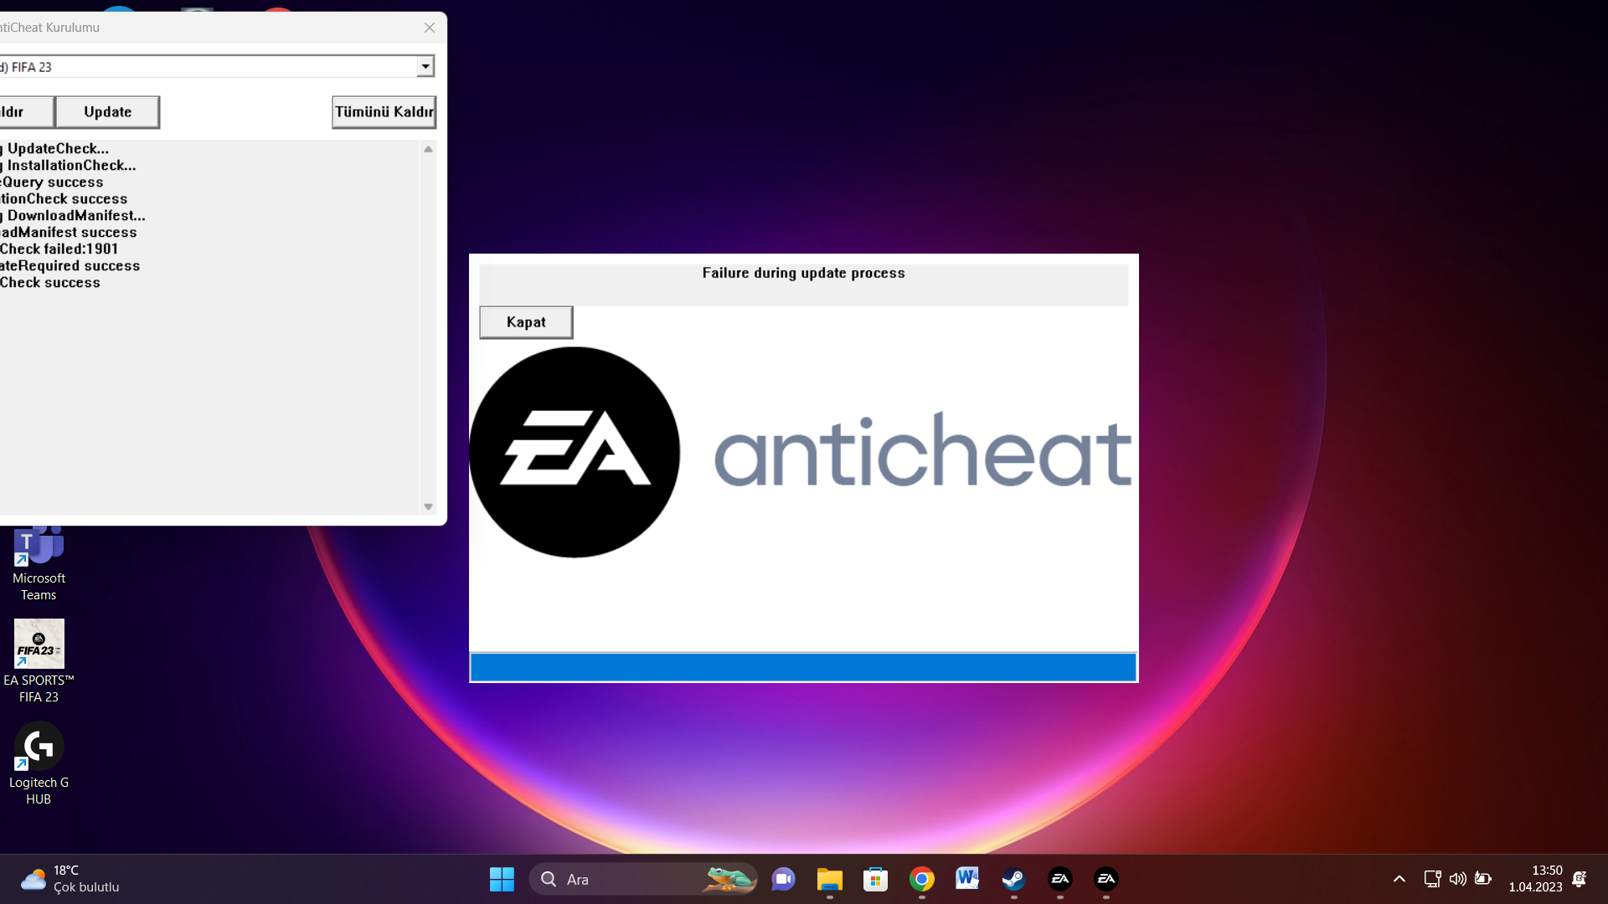The image size is (1608, 904).
Task: Click the network display tray icon
Action: (x=1432, y=879)
